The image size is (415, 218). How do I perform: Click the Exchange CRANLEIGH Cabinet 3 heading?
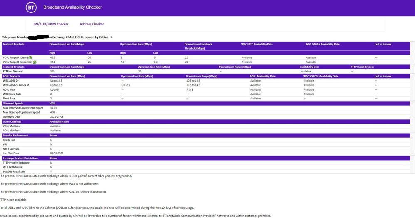(57, 37)
